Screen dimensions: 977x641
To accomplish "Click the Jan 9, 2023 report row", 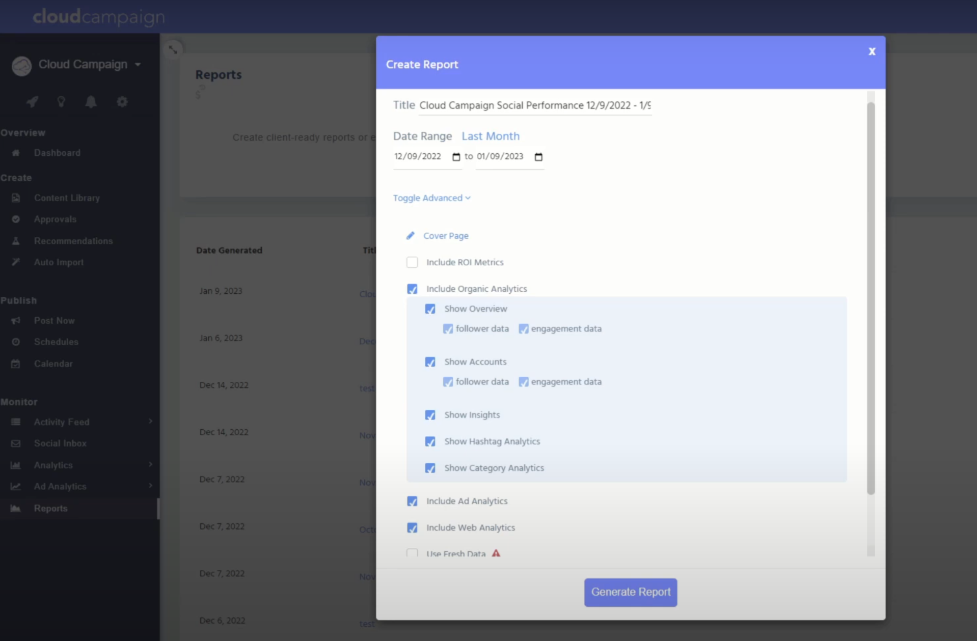I will (x=221, y=291).
